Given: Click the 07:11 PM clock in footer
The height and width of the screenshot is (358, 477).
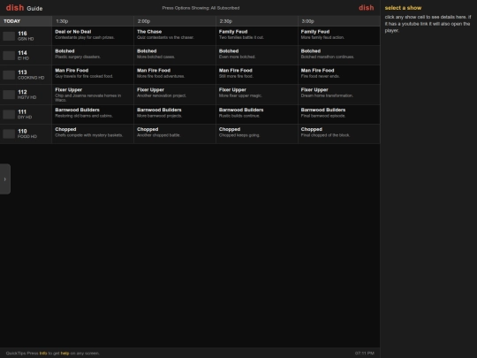Looking at the screenshot, I should 365,353.
